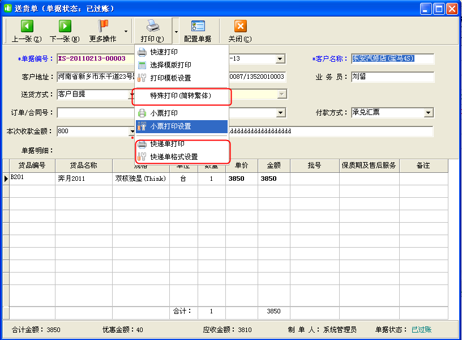Open Configure Document (配置单据) toolbar icon
The width and height of the screenshot is (462, 340).
198,26
